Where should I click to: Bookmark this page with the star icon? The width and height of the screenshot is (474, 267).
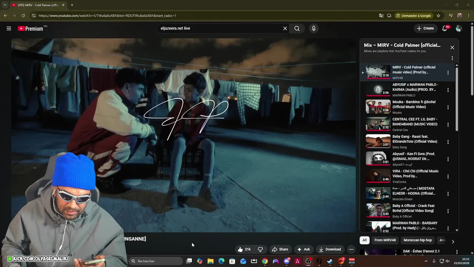[x=438, y=16]
